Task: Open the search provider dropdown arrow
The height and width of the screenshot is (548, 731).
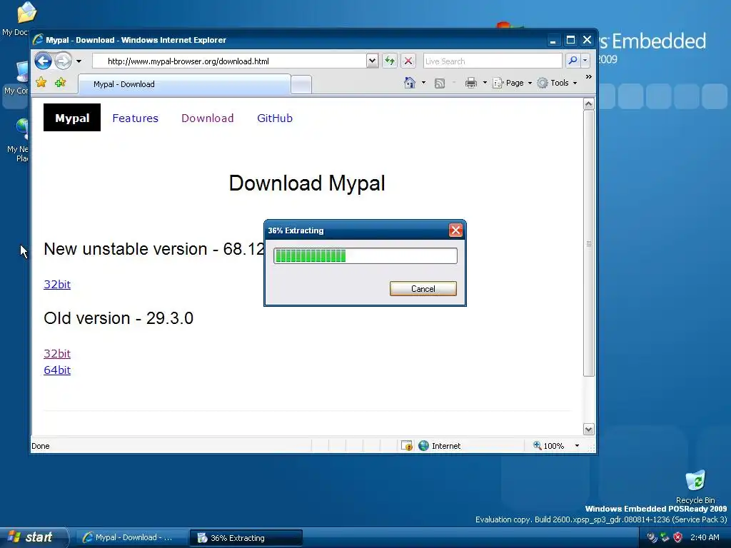Action: (585, 61)
